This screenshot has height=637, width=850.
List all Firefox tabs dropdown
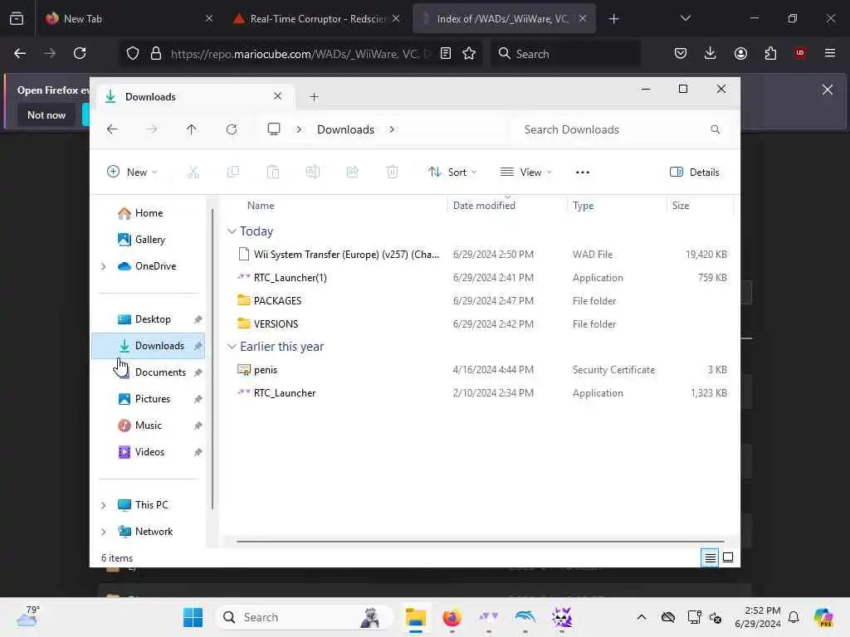click(686, 18)
